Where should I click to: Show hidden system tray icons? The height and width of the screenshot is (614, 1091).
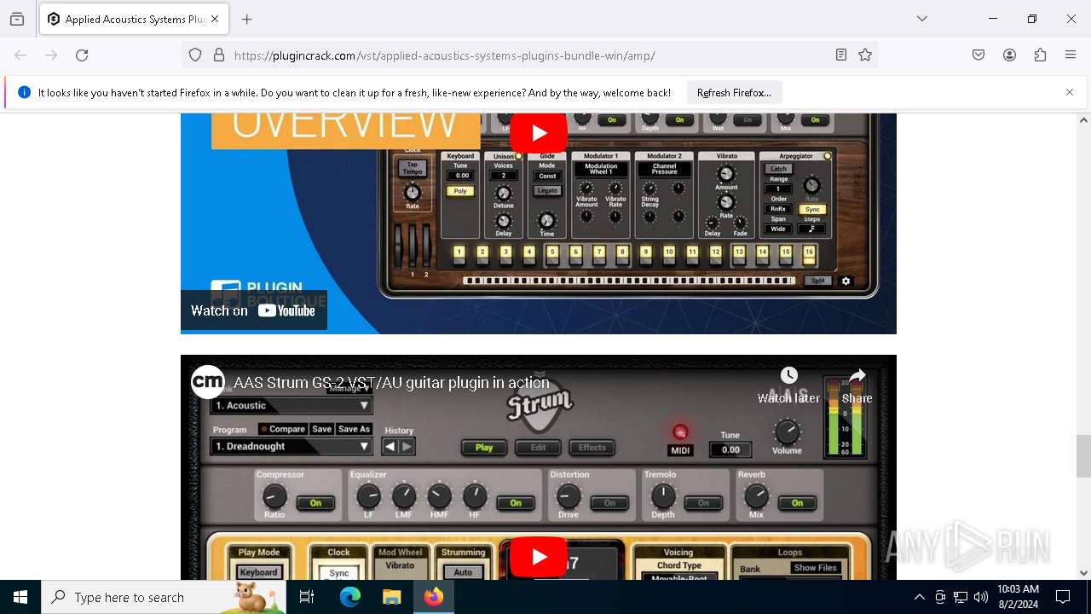919,597
